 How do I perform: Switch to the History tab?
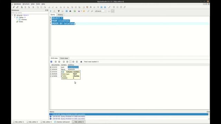60,15
